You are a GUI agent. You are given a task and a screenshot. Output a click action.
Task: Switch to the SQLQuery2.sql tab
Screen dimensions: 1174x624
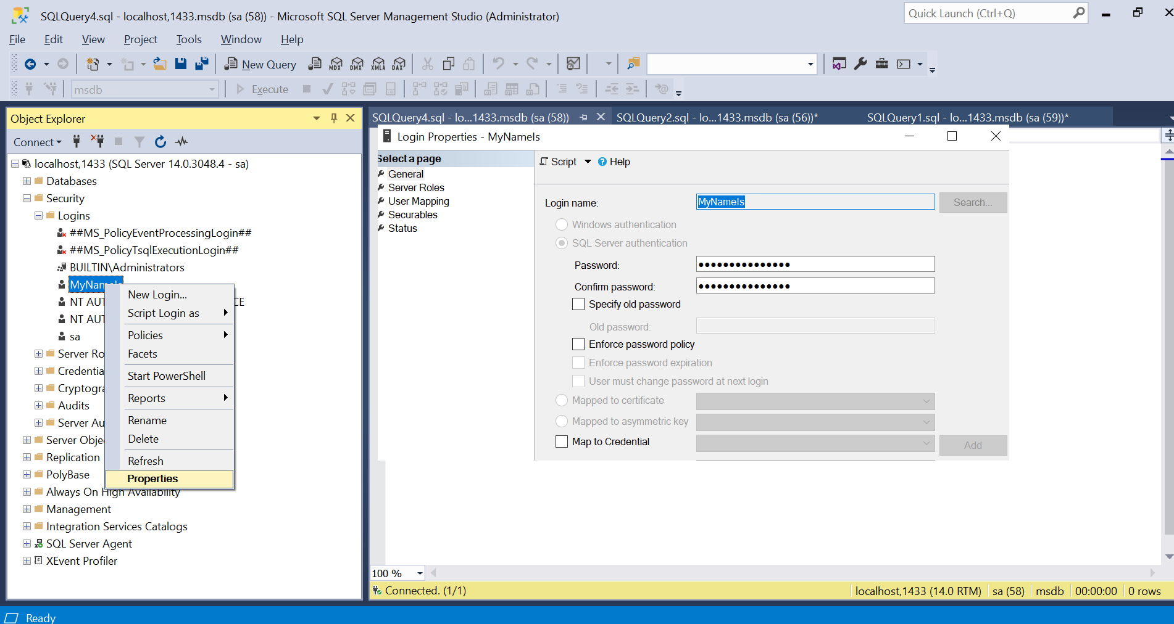(717, 117)
